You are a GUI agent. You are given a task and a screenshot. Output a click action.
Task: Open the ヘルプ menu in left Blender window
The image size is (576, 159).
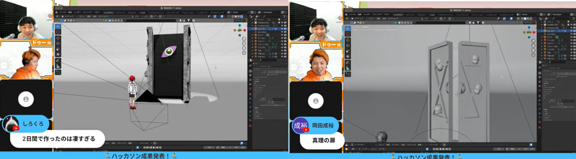click(97, 12)
